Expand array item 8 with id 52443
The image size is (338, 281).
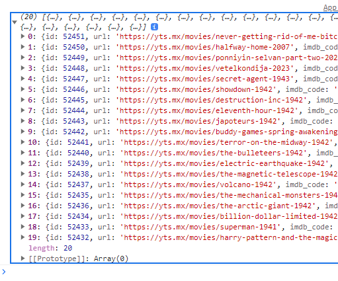(x=22, y=121)
